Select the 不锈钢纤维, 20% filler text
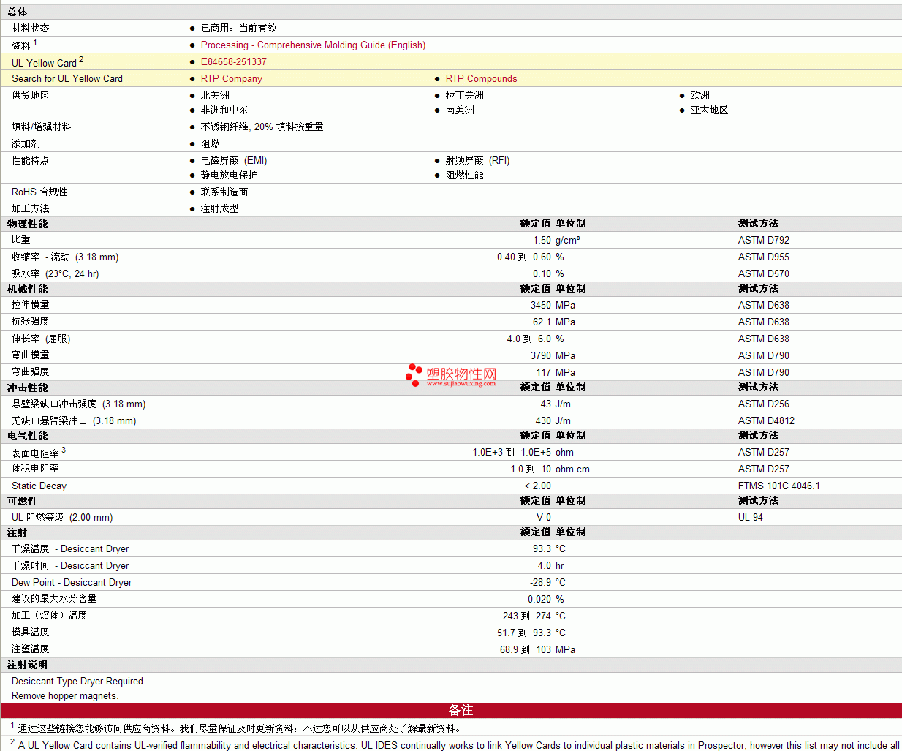The height and width of the screenshot is (751, 902). coord(262,127)
